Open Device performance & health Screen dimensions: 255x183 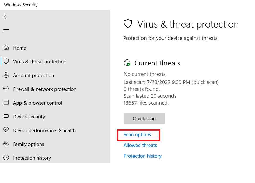click(44, 130)
